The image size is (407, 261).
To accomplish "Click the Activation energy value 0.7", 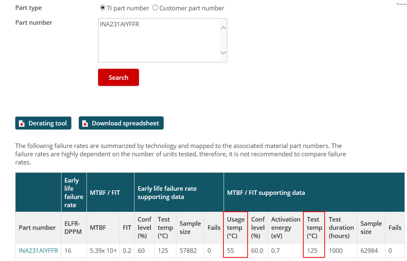I will 275,251.
